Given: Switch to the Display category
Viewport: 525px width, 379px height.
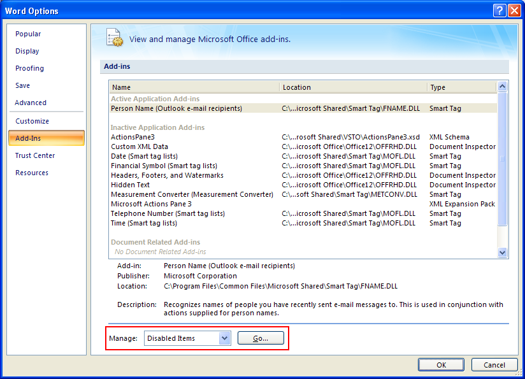Looking at the screenshot, I should click(x=27, y=52).
